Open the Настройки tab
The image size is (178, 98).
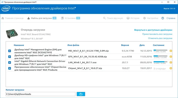(151, 18)
